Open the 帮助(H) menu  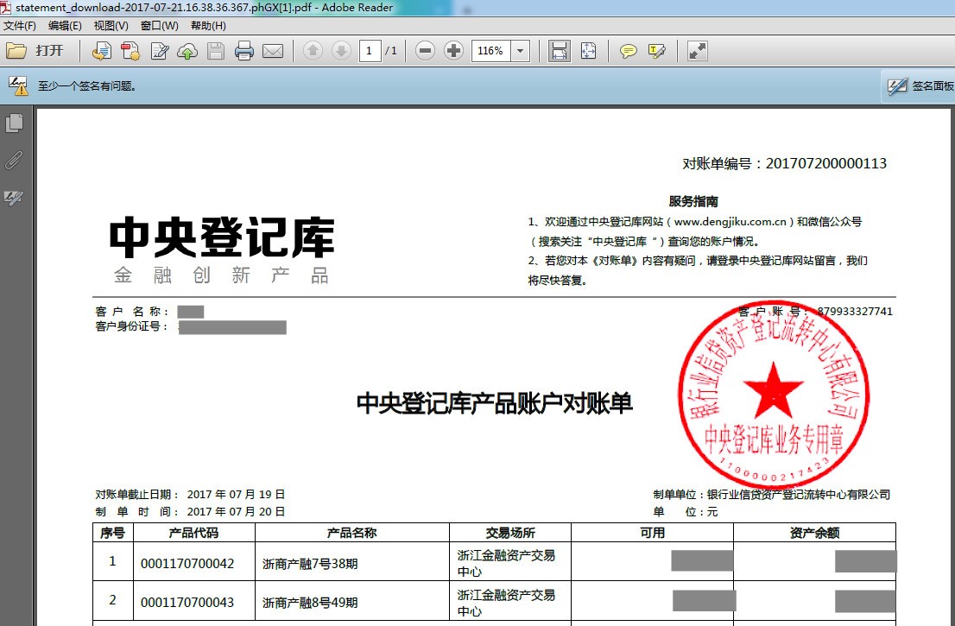pyautogui.click(x=208, y=26)
